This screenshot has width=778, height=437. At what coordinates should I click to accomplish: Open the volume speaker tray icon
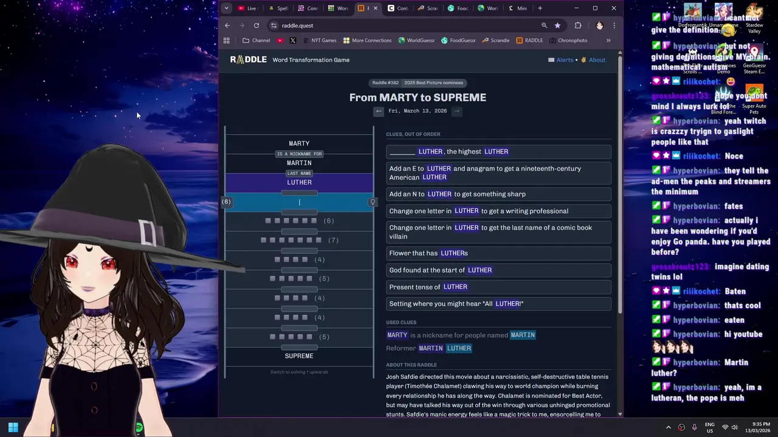coord(734,427)
